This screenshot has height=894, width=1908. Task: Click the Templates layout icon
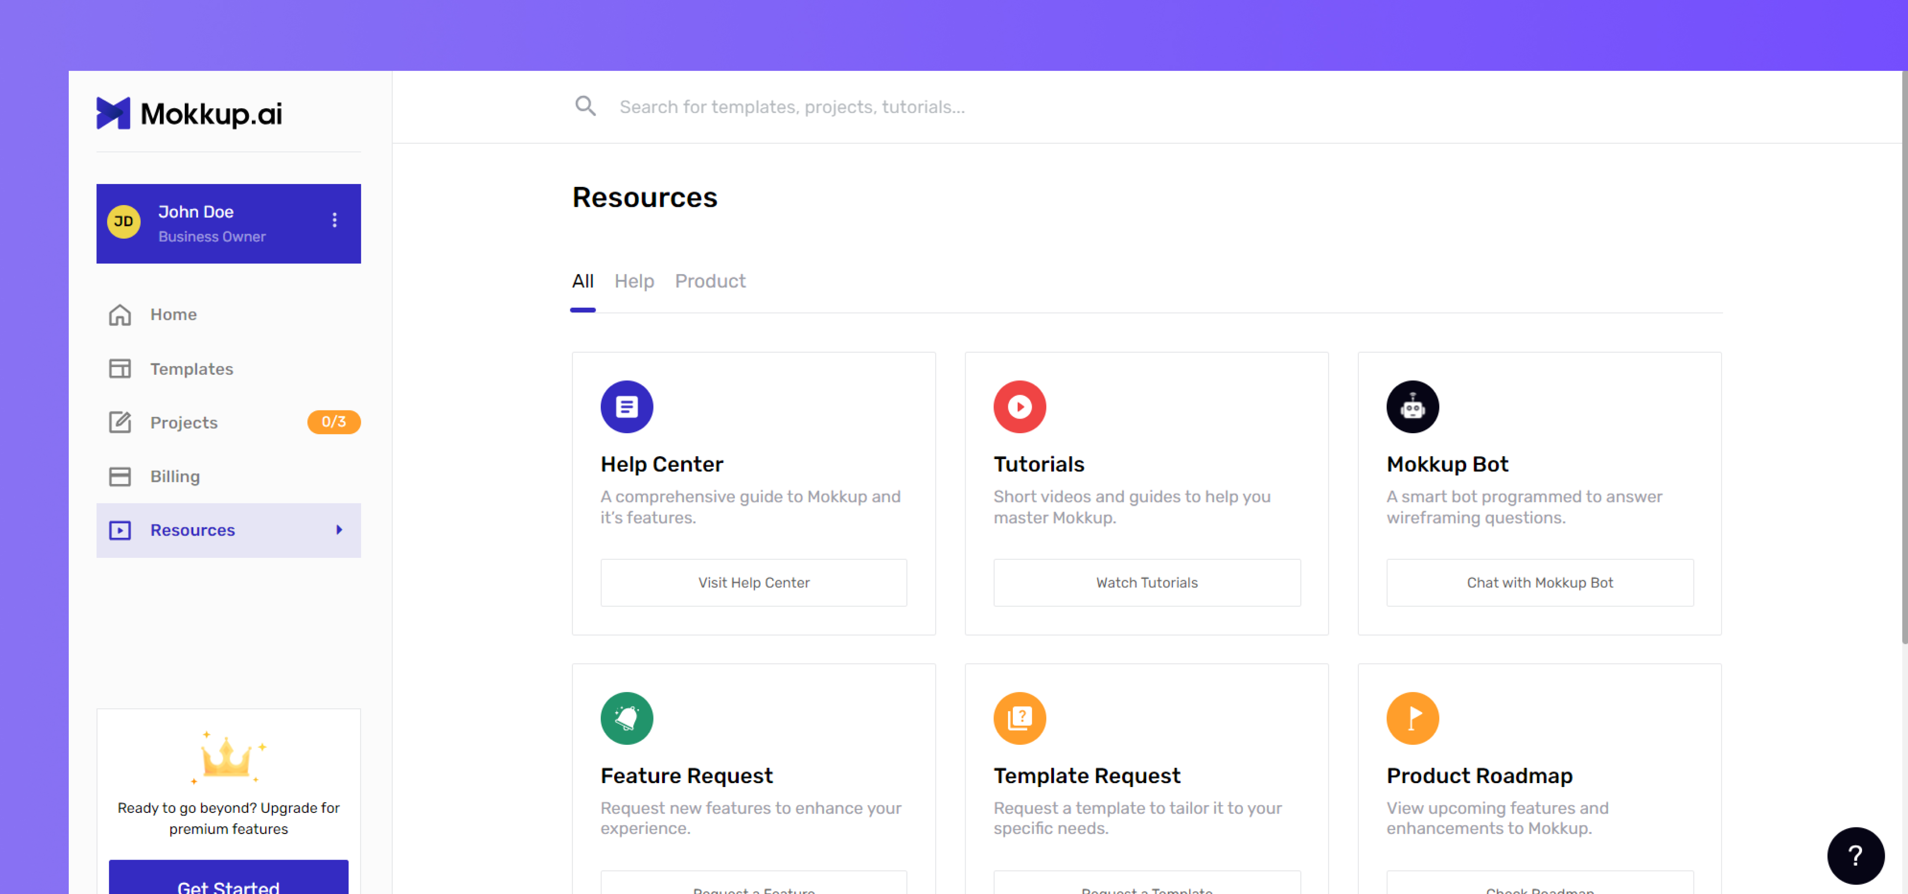point(120,369)
